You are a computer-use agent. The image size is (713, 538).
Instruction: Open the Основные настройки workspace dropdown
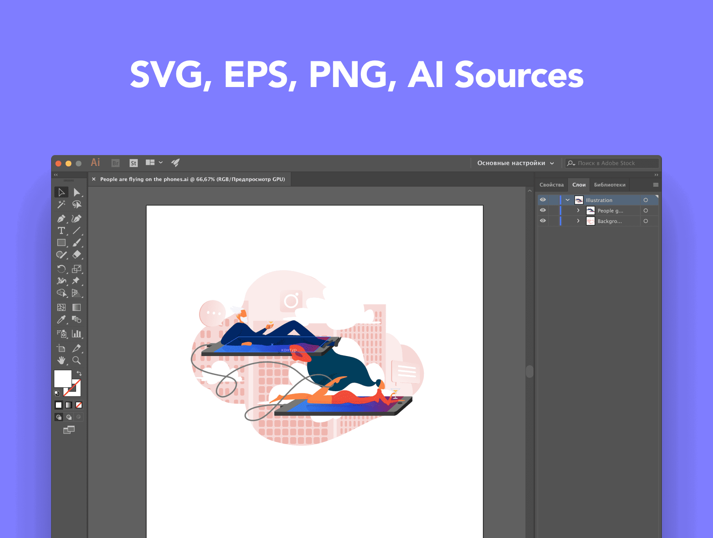click(515, 163)
